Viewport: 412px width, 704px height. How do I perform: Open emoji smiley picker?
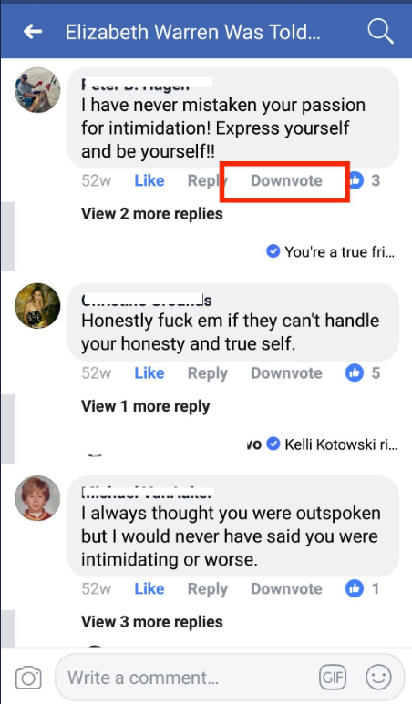(x=378, y=677)
